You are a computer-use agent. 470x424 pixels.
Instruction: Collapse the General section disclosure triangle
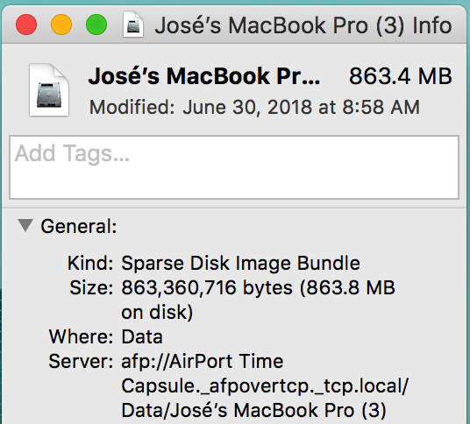pyautogui.click(x=25, y=225)
